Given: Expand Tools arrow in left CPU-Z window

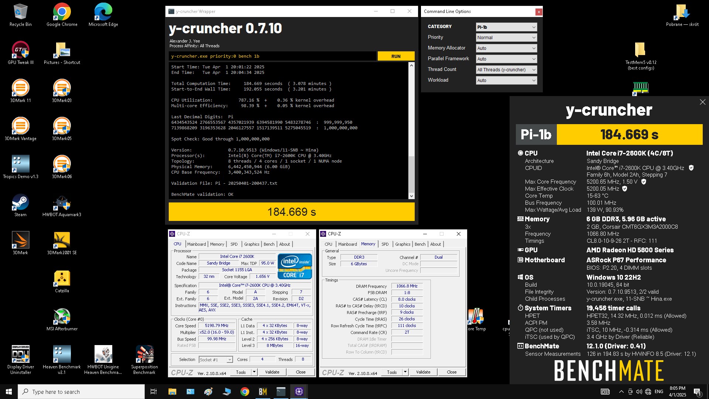Looking at the screenshot, I should (254, 372).
